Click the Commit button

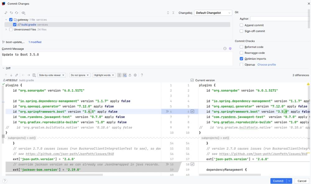point(278,181)
